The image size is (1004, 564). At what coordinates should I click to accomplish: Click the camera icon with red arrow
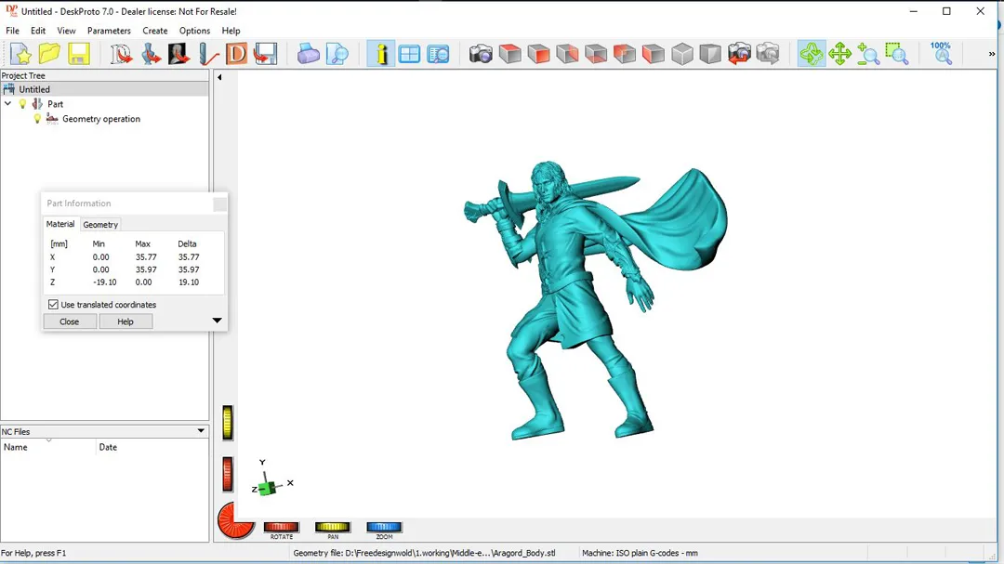pyautogui.click(x=739, y=54)
